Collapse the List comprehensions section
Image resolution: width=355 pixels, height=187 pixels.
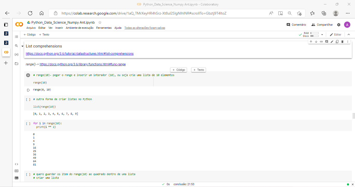tap(22, 46)
